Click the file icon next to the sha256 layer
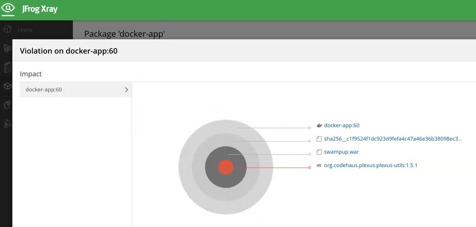The image size is (476, 227). click(x=319, y=139)
